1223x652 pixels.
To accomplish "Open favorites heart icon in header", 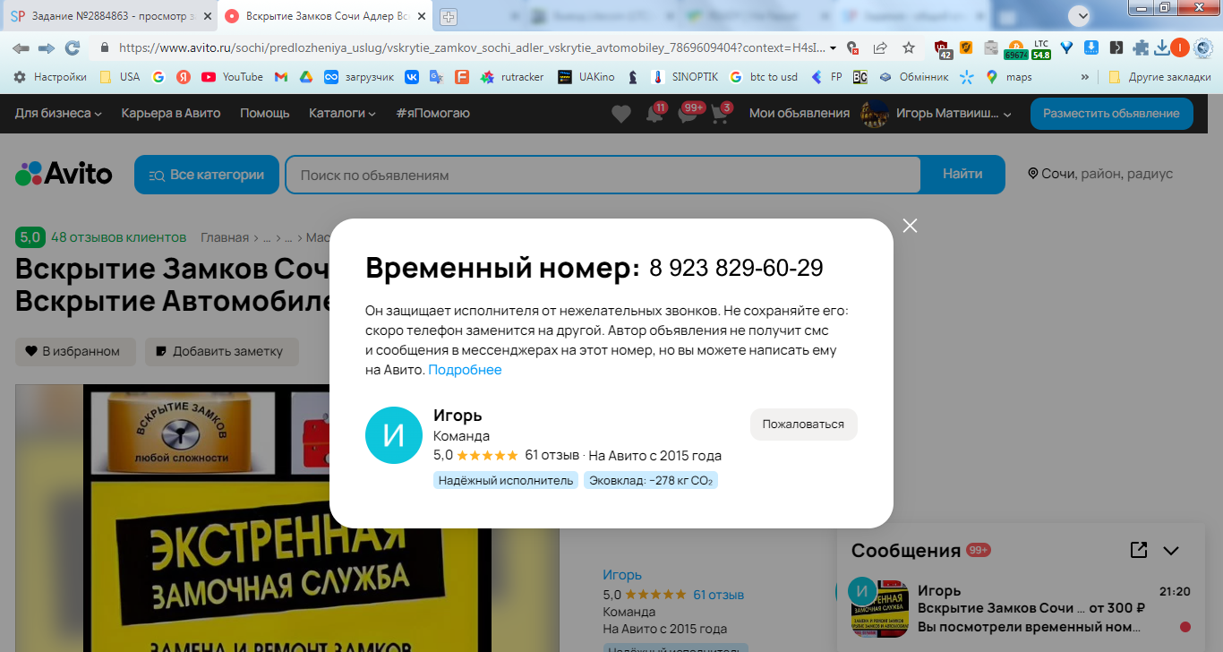I will click(x=621, y=114).
